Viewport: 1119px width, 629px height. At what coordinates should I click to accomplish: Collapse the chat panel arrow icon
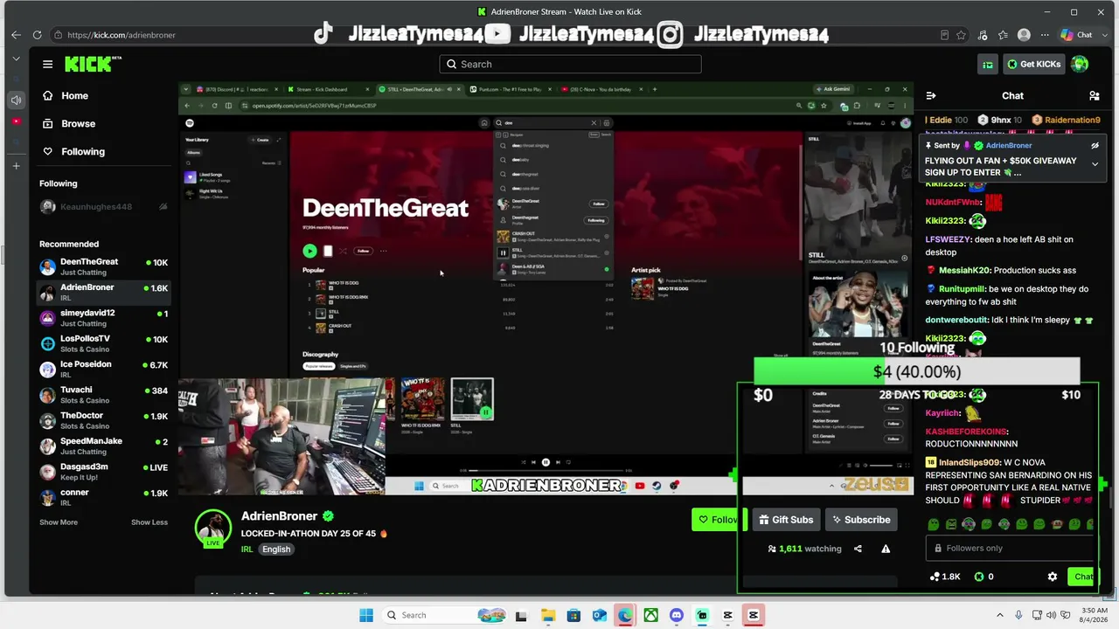tap(931, 95)
